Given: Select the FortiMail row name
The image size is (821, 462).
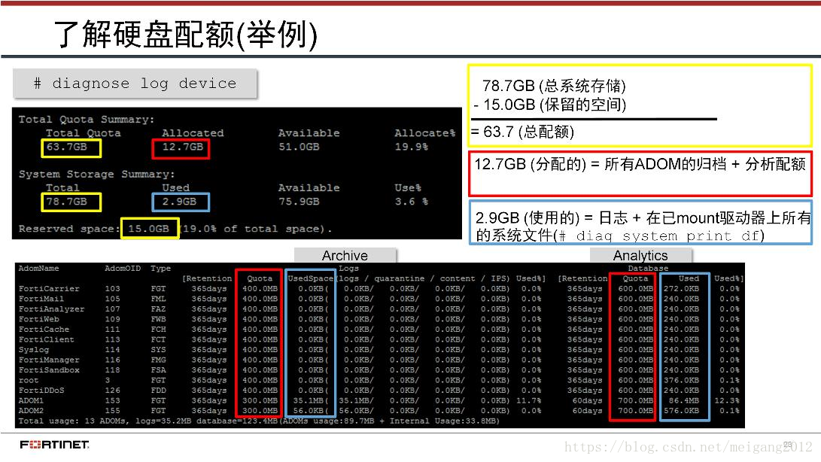Looking at the screenshot, I should [x=41, y=299].
